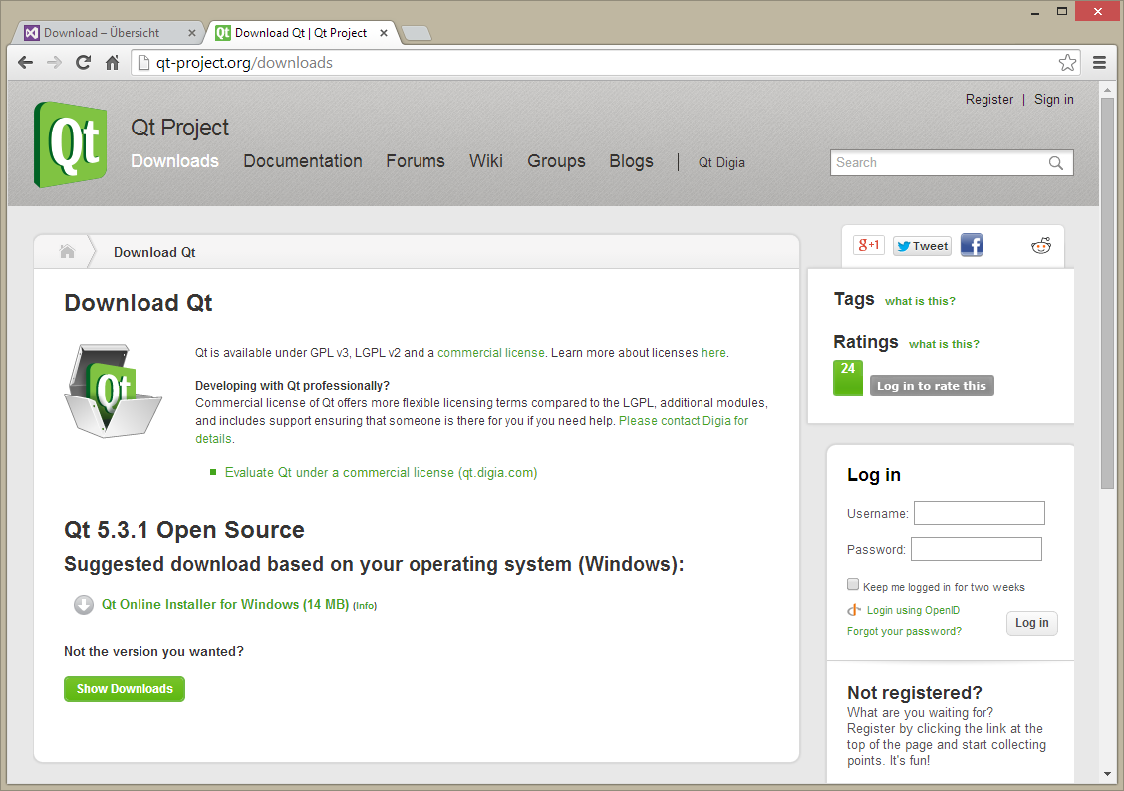This screenshot has height=791, width=1124.
Task: Click the scrollbar up arrow
Action: [1107, 90]
